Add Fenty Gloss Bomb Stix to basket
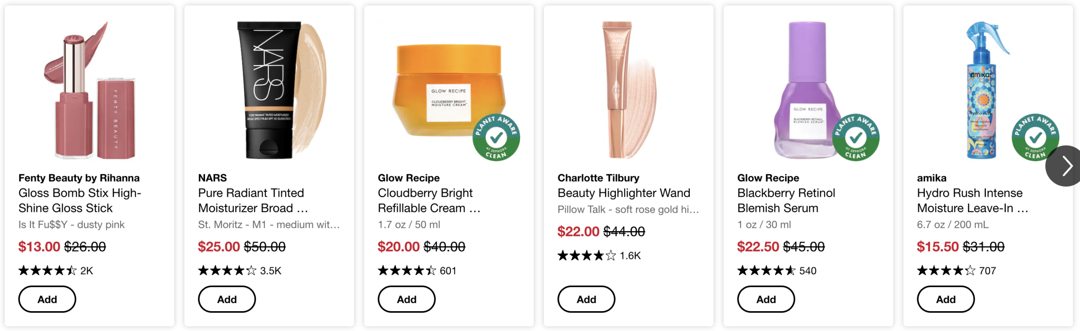The width and height of the screenshot is (1080, 331). tap(47, 299)
